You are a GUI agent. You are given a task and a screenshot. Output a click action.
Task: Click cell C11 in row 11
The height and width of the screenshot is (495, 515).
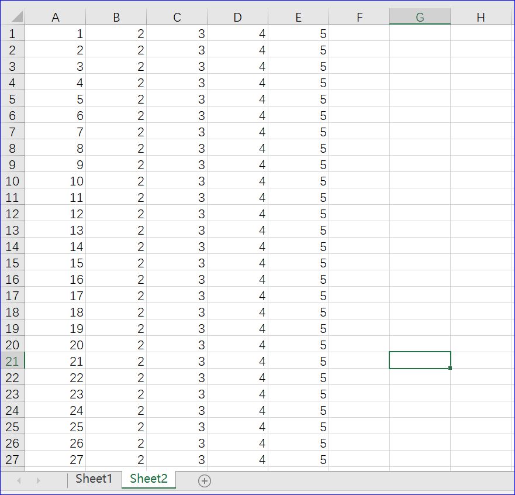point(177,197)
